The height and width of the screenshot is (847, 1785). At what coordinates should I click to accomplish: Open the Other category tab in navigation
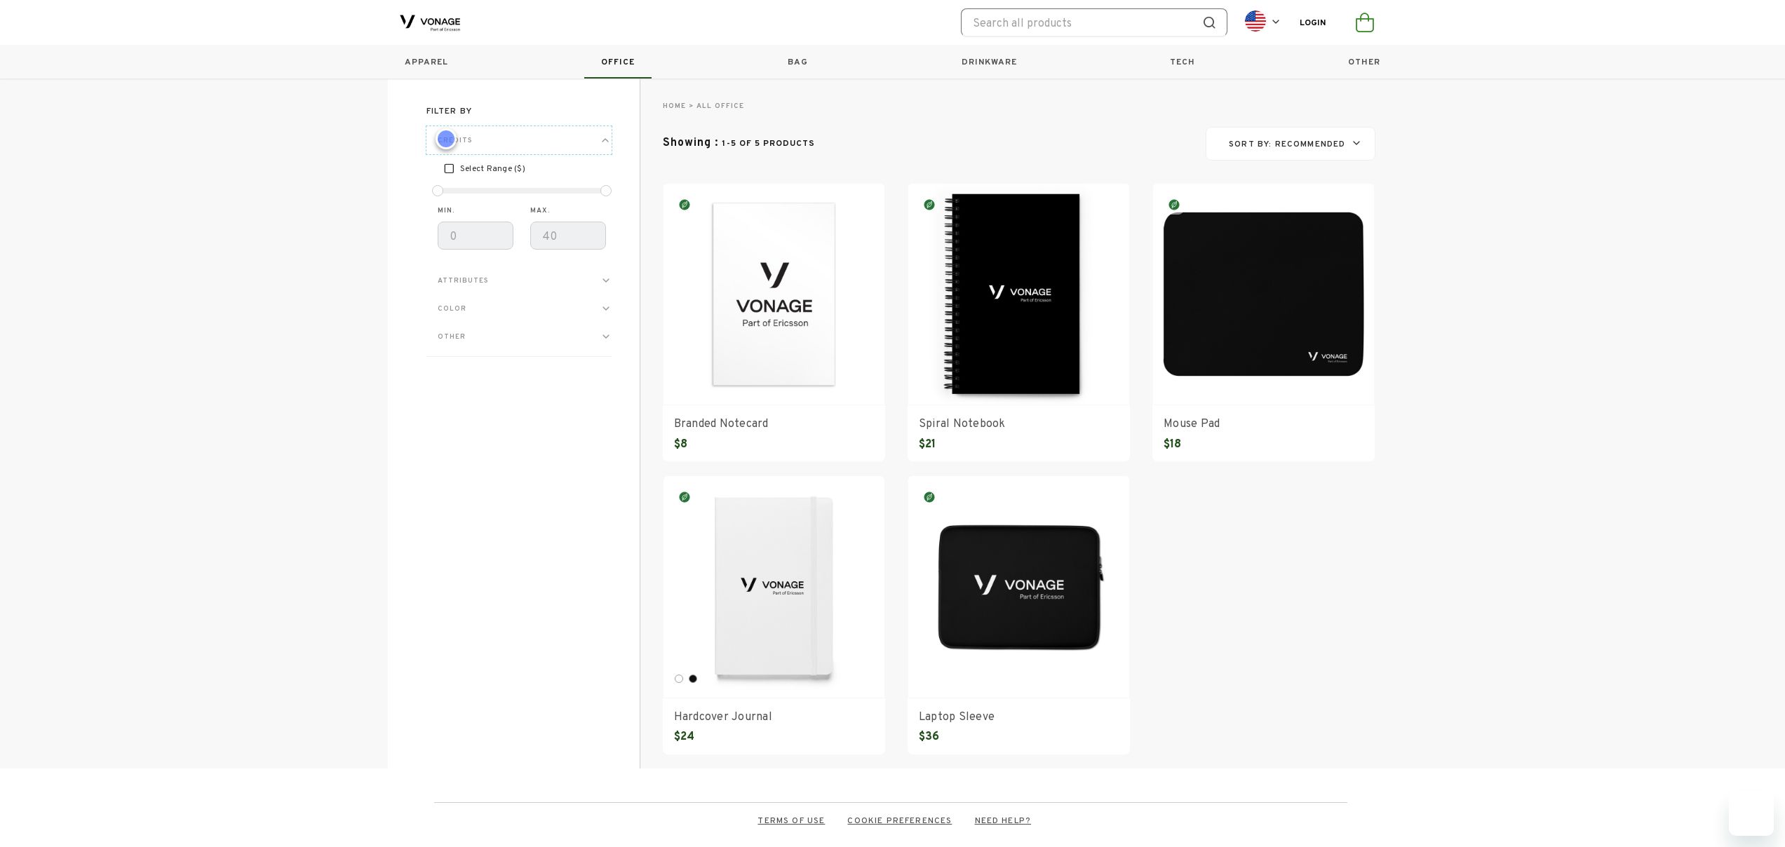(1364, 62)
